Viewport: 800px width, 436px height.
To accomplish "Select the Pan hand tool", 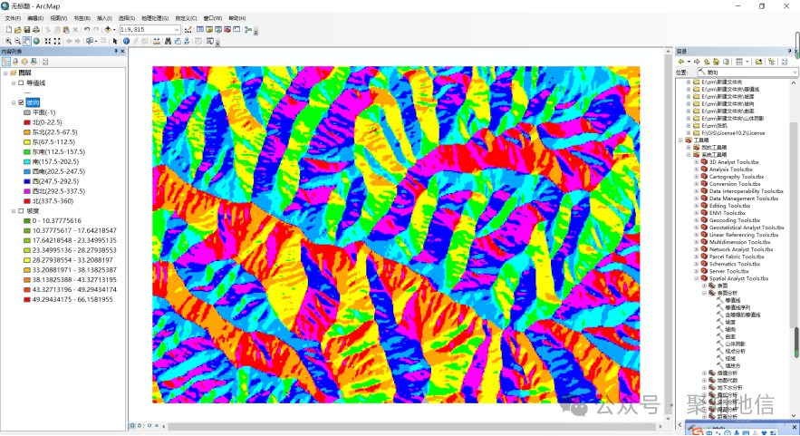I will point(27,41).
